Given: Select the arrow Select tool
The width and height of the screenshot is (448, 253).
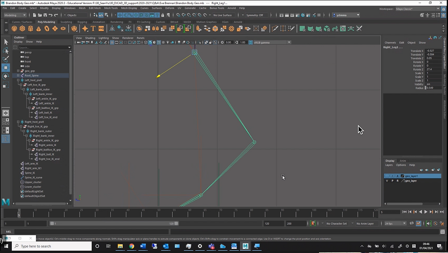Looking at the screenshot, I should tap(5, 42).
